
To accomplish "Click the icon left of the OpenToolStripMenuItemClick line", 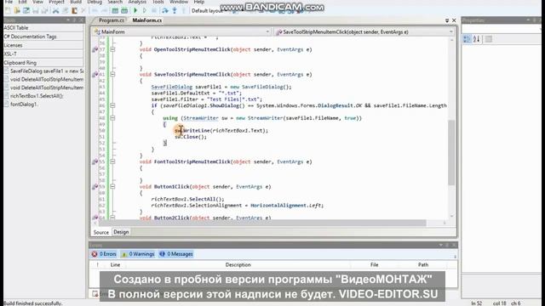I will tap(95, 49).
